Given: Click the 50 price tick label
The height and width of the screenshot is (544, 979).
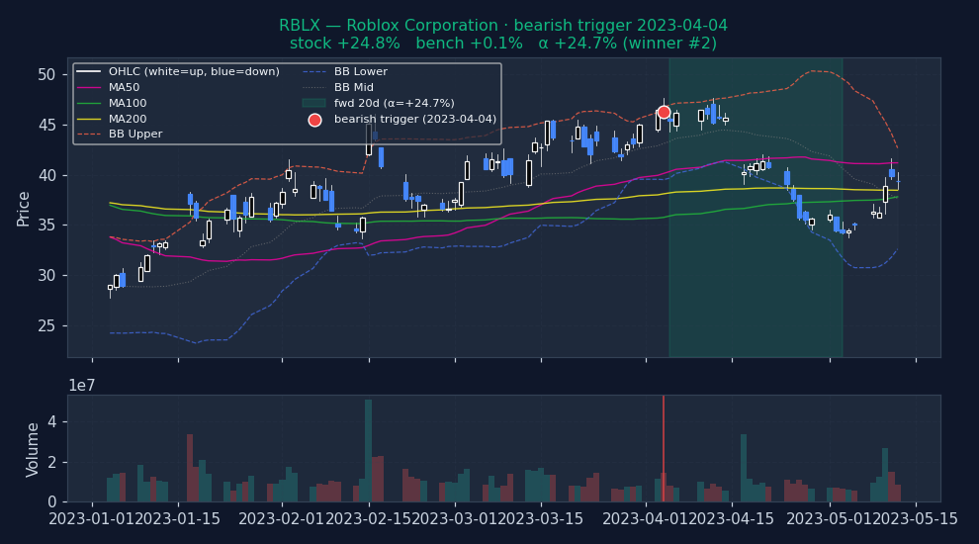Looking at the screenshot, I should 46,75.
